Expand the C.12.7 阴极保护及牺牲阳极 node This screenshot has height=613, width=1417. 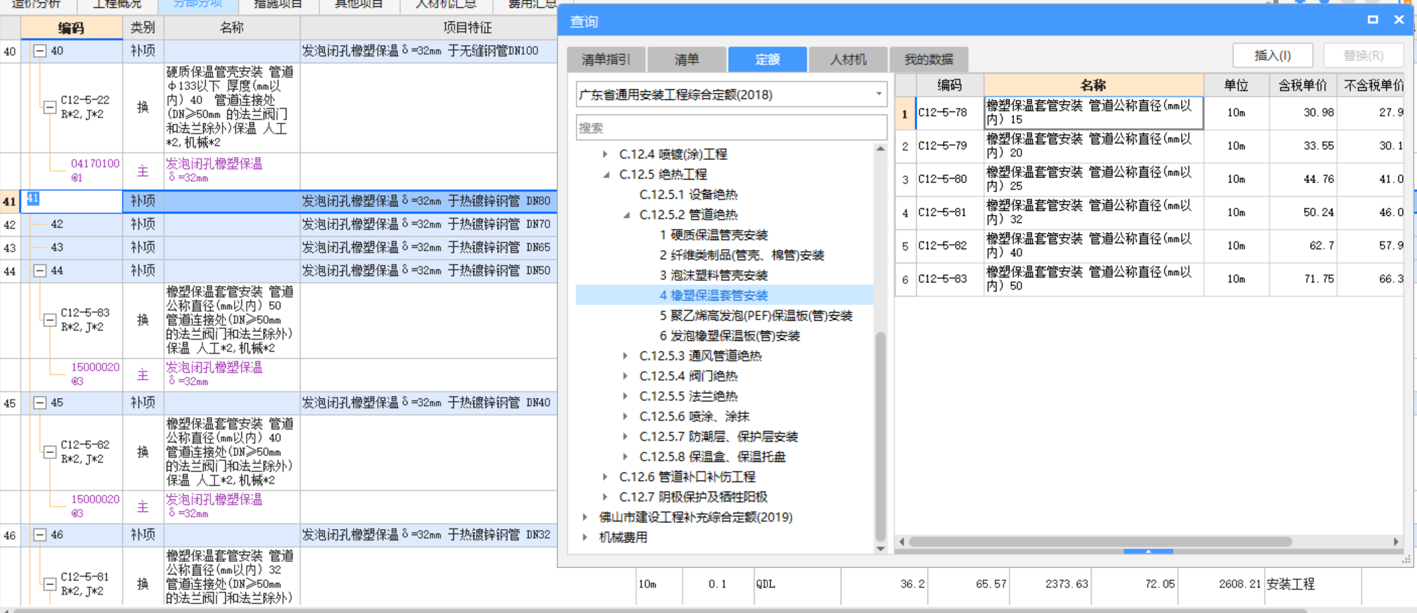605,497
